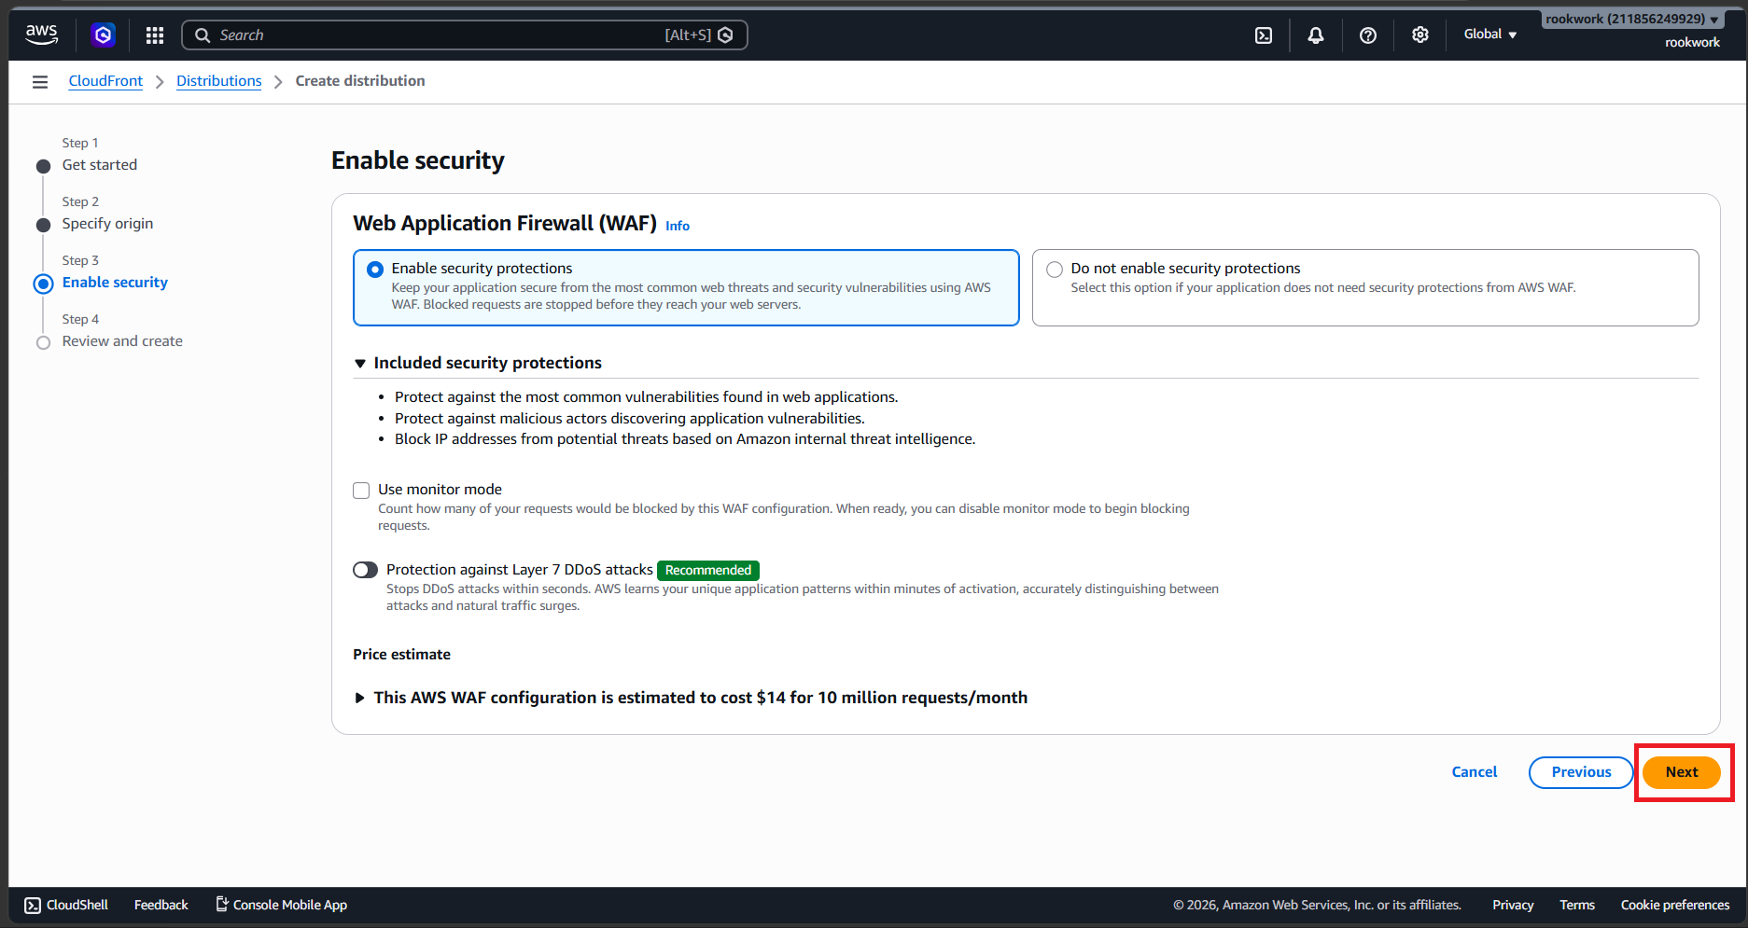Viewport: 1748px width, 928px height.
Task: Click the Previous button
Action: click(x=1581, y=772)
